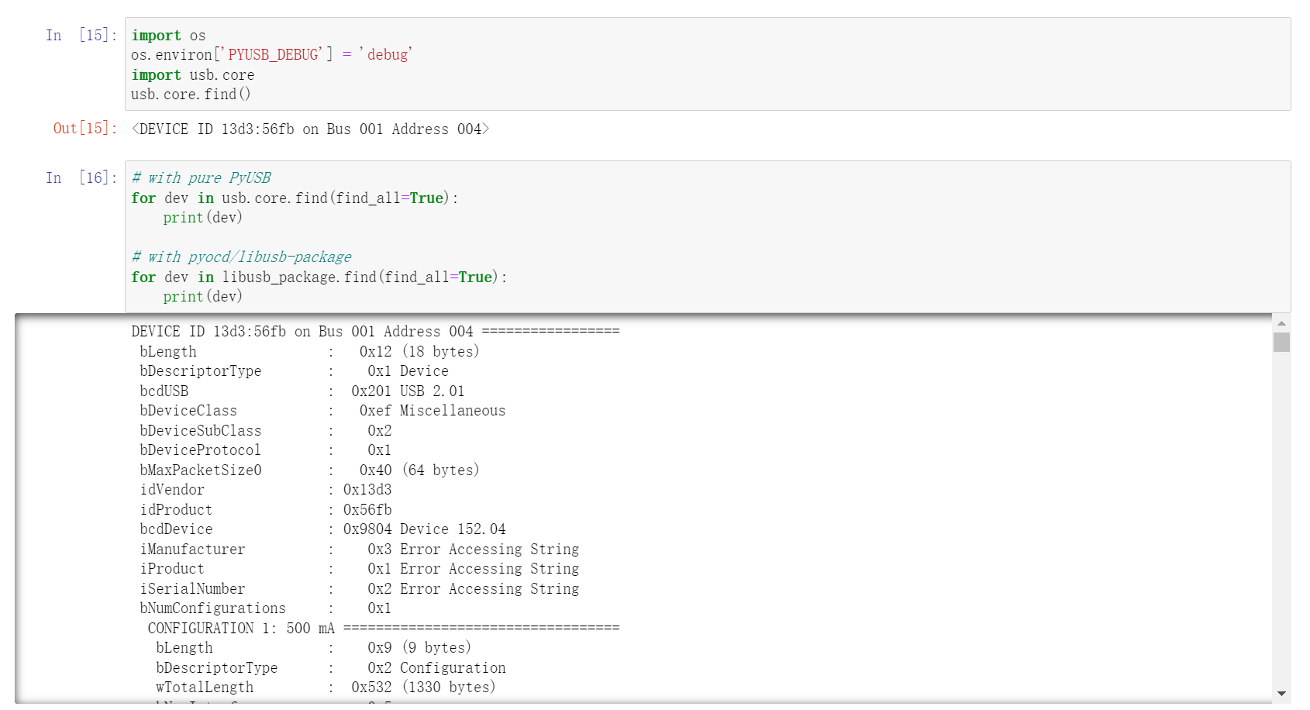Click the 'Out[15]:' prompt label

click(84, 129)
